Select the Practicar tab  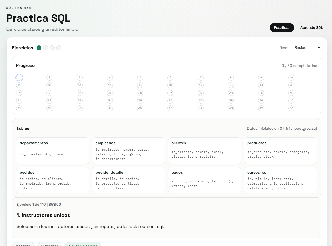coord(282,27)
